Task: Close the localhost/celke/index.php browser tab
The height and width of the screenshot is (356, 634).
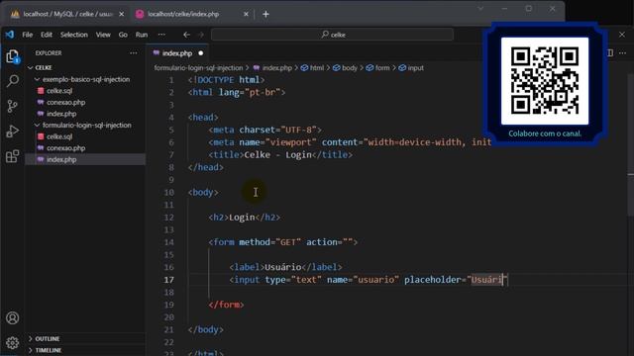Action: click(x=246, y=14)
